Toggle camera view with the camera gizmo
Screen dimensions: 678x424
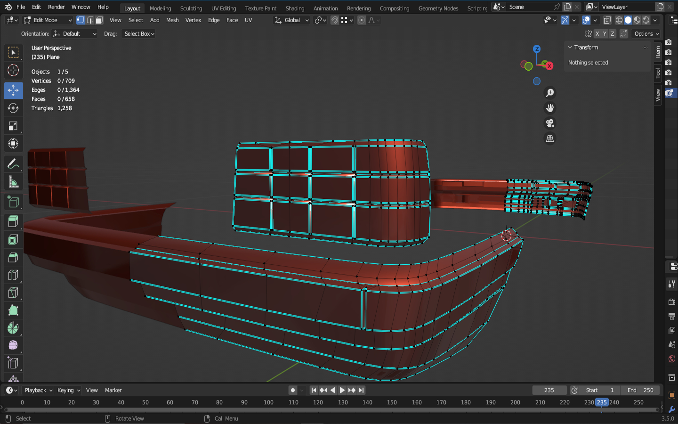click(550, 123)
